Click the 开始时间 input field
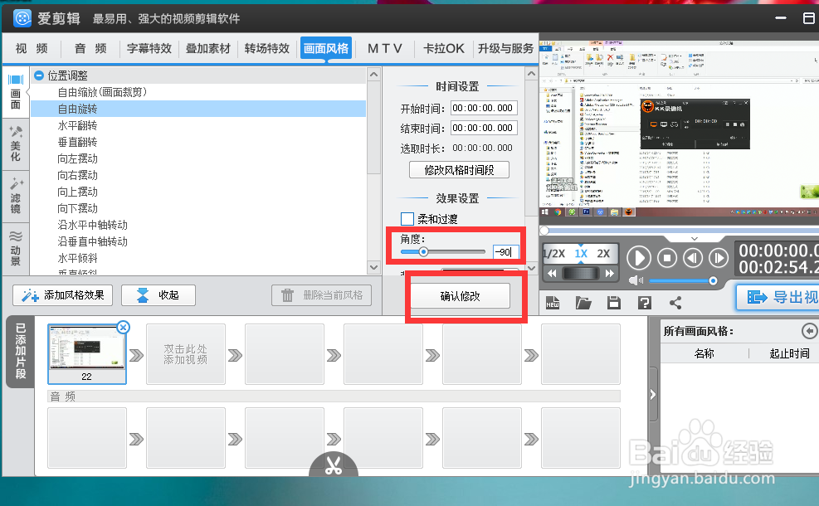The height and width of the screenshot is (506, 819). [484, 108]
